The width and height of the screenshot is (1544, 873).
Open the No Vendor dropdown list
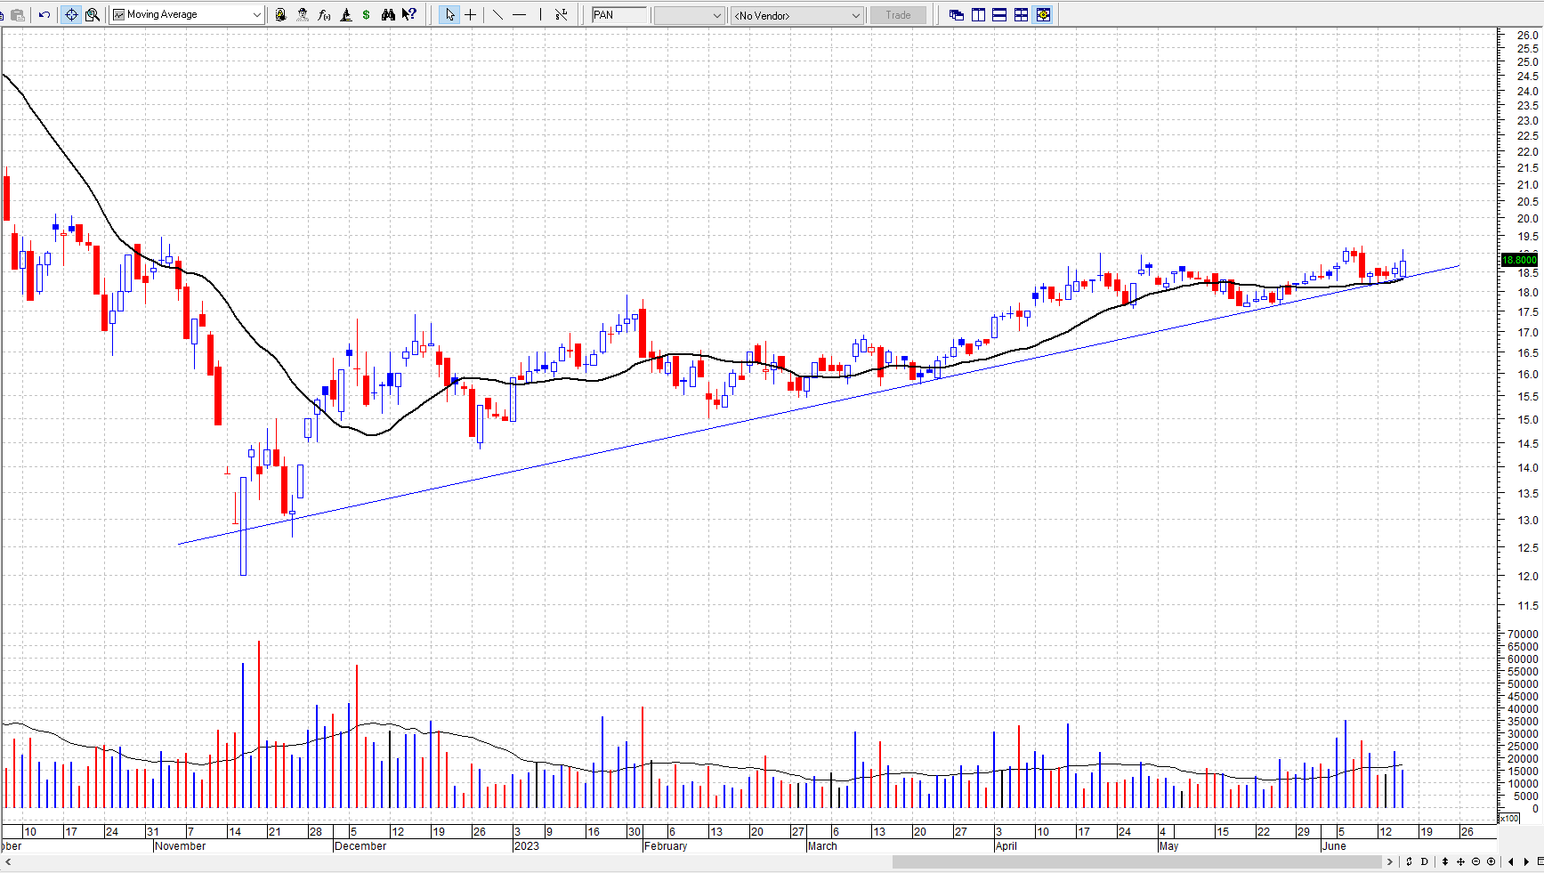(855, 15)
